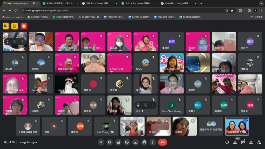Leave the call with the red button
This screenshot has width=265, height=149.
point(163,142)
